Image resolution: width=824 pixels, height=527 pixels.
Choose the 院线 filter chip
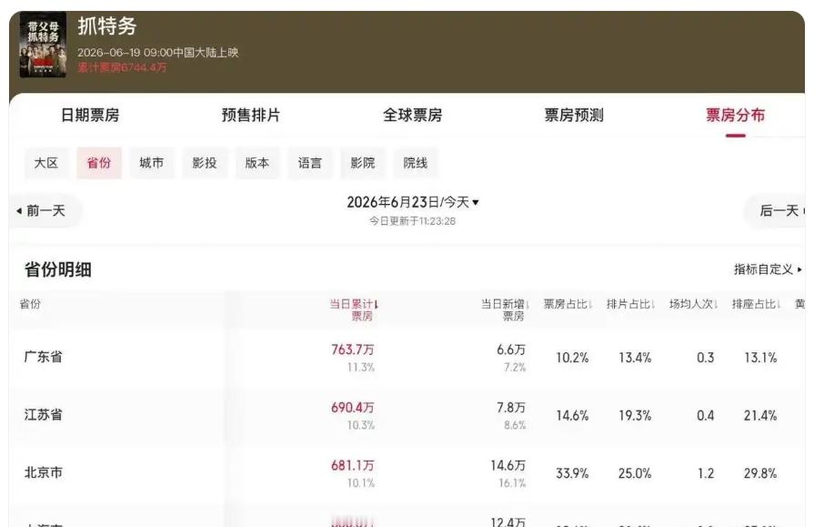(416, 163)
